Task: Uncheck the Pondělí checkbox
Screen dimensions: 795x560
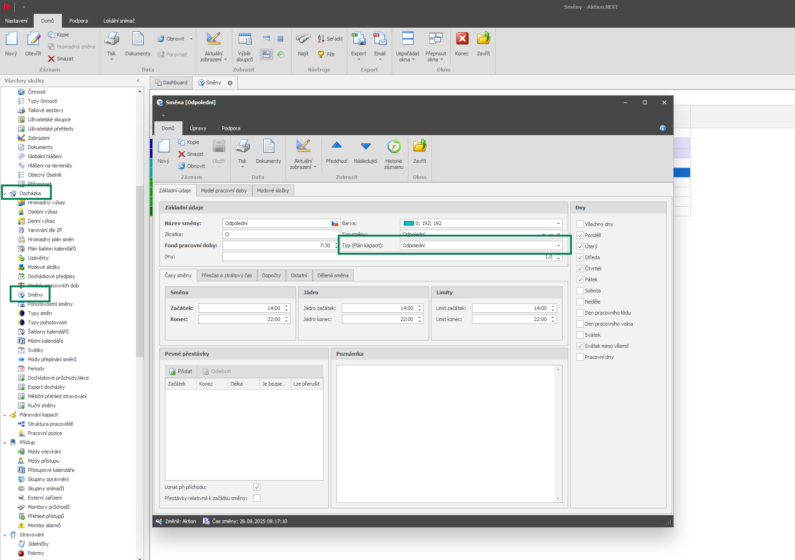Action: [580, 235]
